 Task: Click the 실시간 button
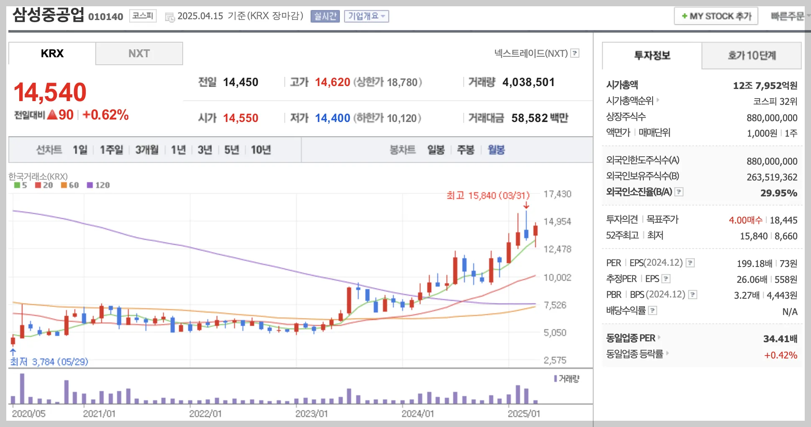click(x=325, y=16)
